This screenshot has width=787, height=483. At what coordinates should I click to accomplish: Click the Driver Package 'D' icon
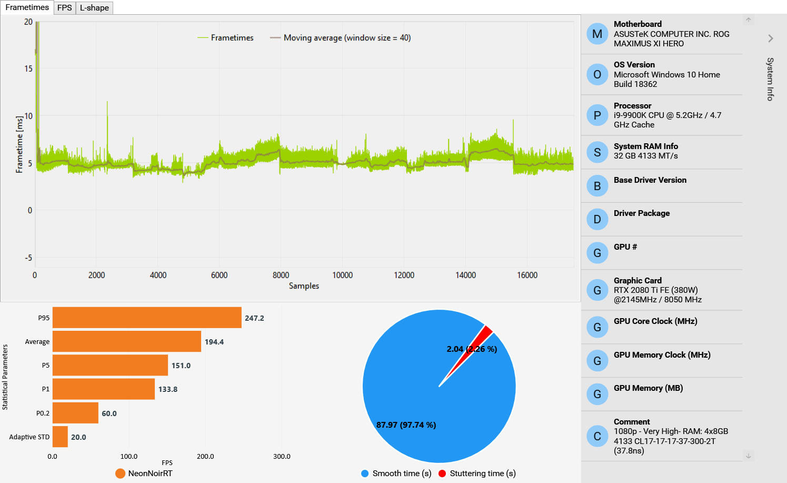coord(597,219)
